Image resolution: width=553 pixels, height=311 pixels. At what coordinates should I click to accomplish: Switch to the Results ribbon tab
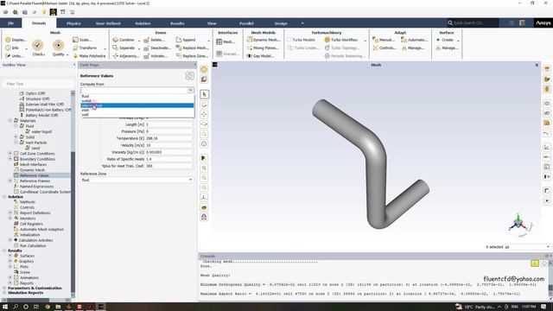pyautogui.click(x=177, y=23)
